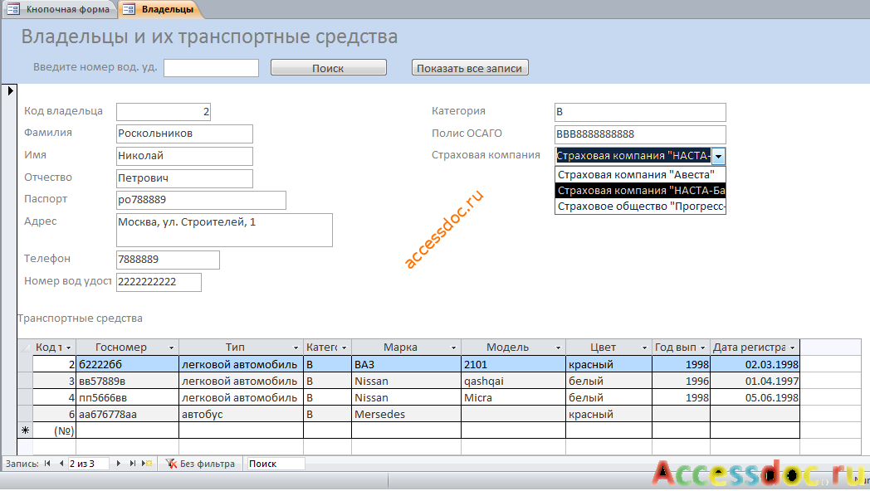Click Фамилия field Роскольников
This screenshot has height=491, width=870.
[x=184, y=134]
